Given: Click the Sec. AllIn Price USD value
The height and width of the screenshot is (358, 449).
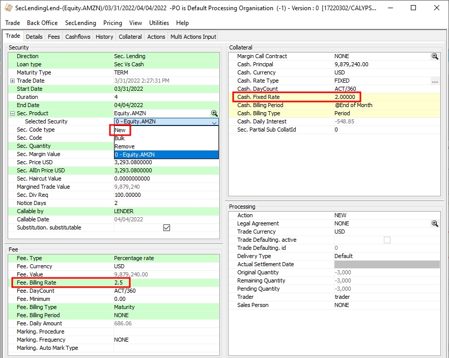Looking at the screenshot, I should 133,170.
